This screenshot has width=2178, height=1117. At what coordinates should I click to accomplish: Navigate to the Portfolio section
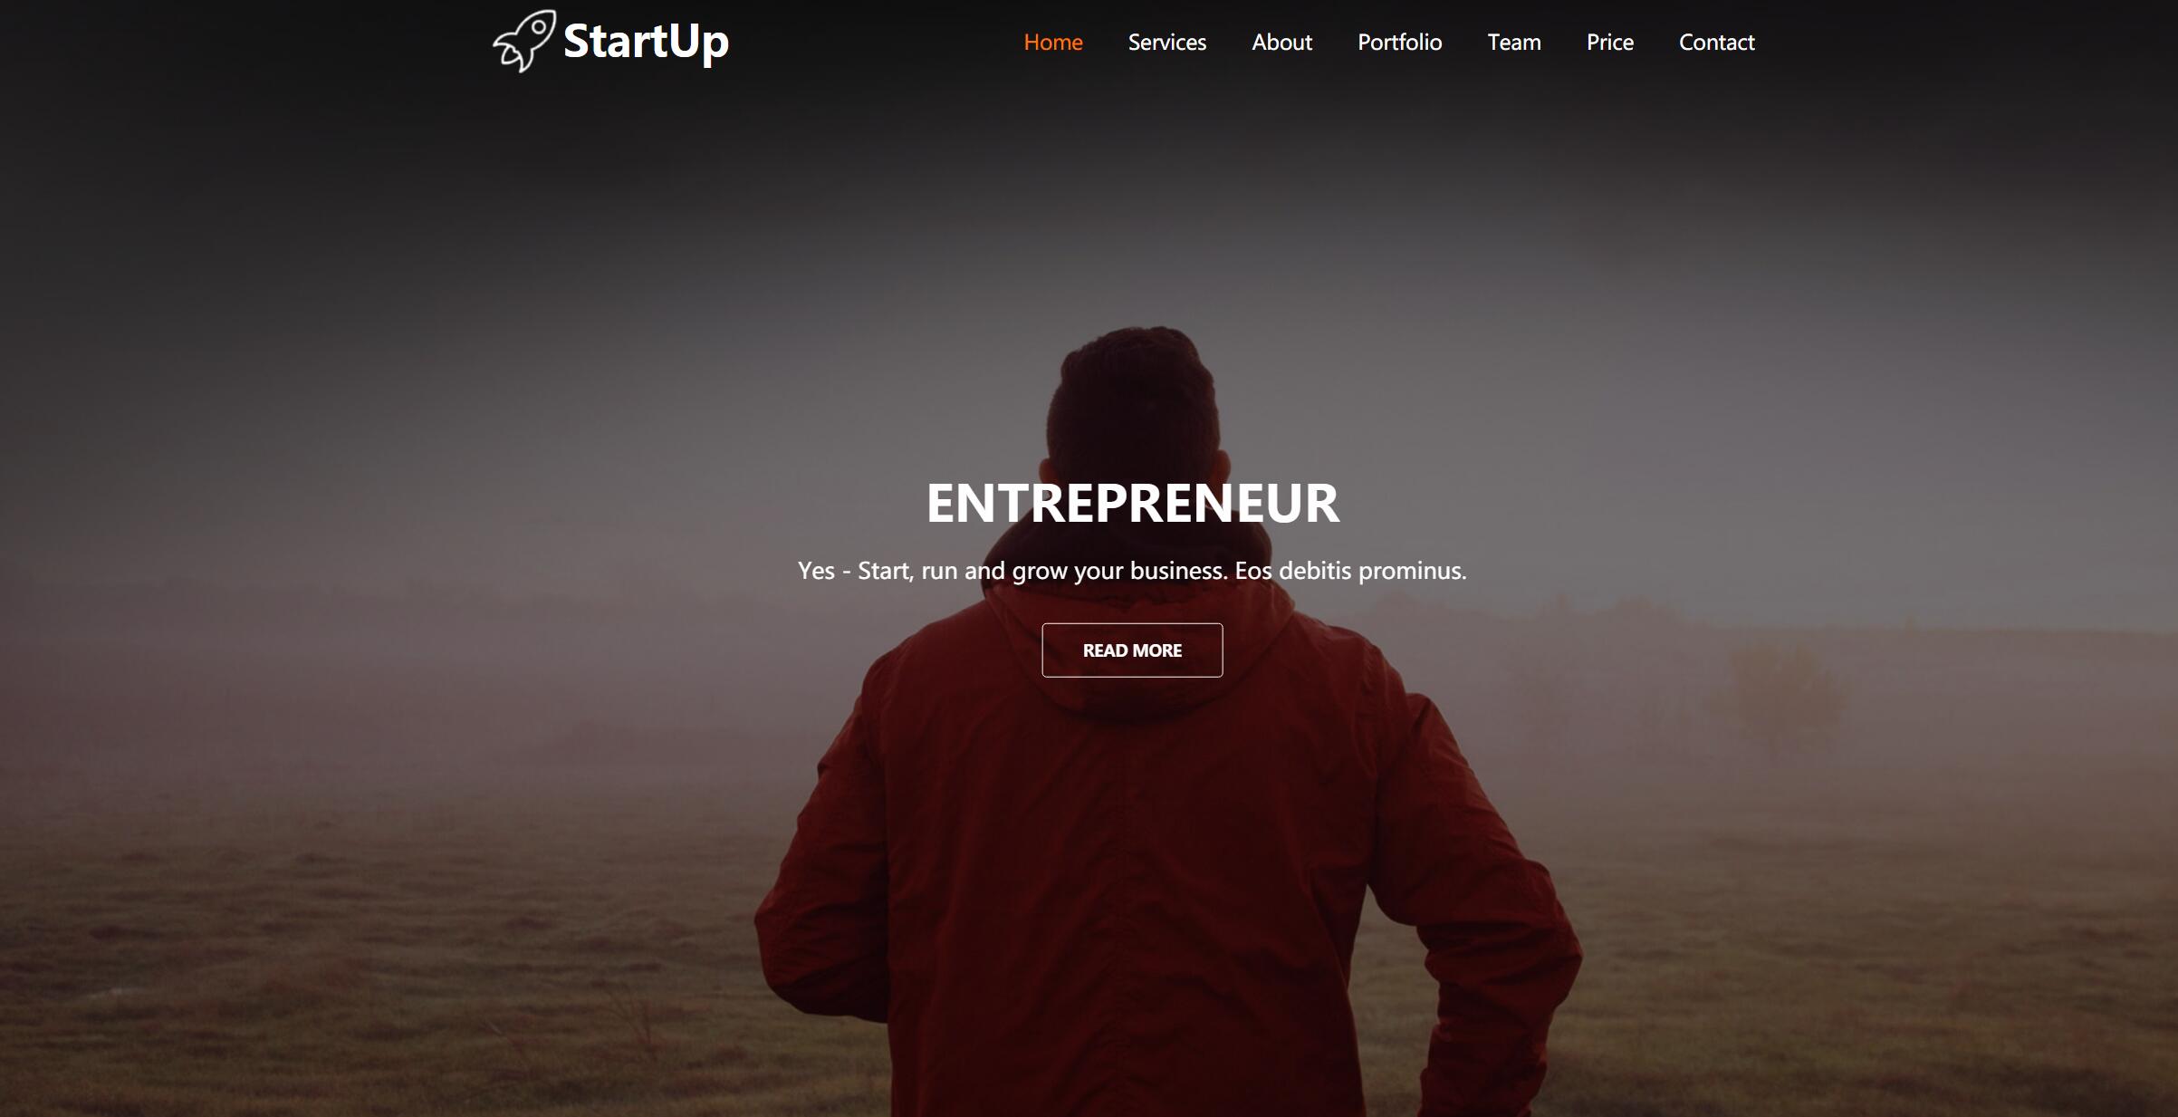click(1399, 42)
